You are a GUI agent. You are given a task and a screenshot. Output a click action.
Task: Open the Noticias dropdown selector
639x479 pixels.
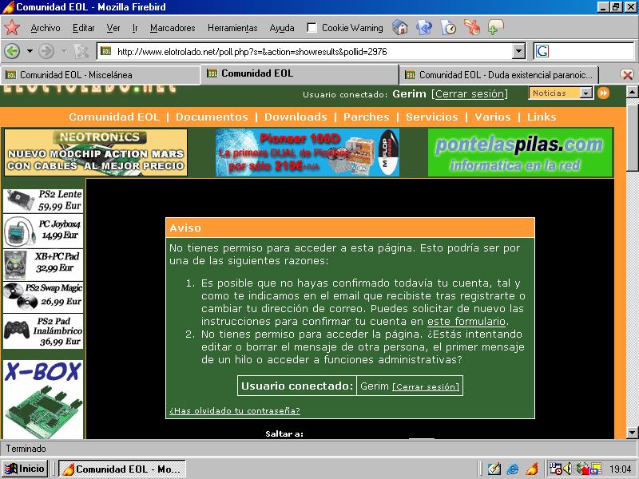click(561, 93)
